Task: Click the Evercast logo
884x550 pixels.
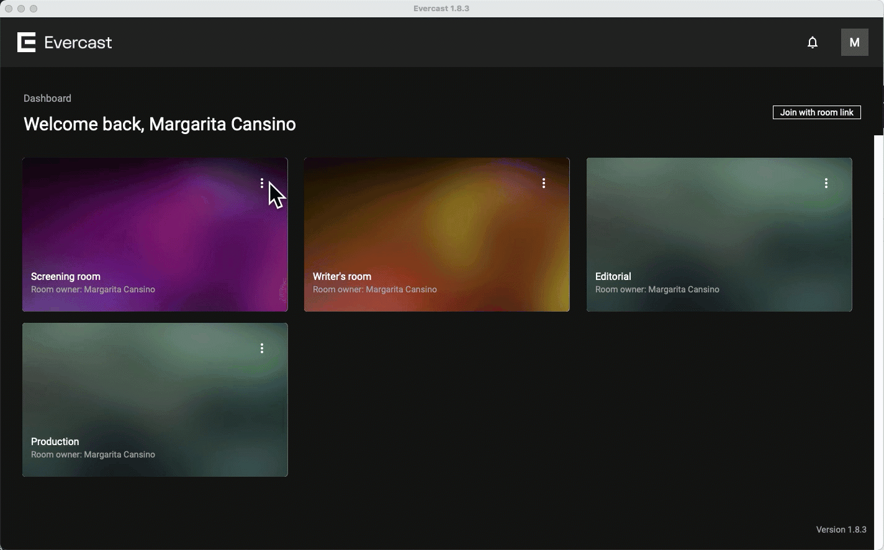Action: [x=65, y=42]
